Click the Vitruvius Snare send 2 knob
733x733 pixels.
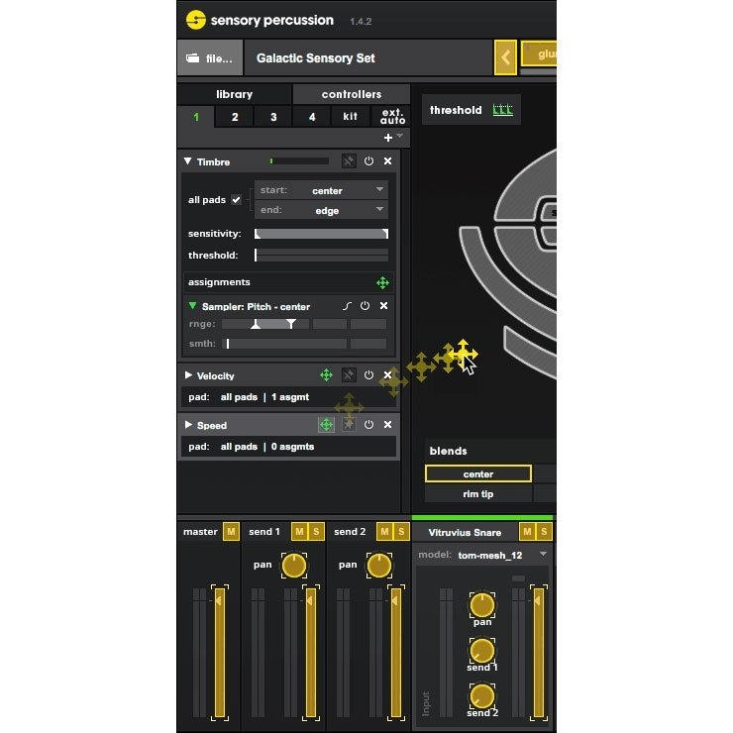[482, 695]
